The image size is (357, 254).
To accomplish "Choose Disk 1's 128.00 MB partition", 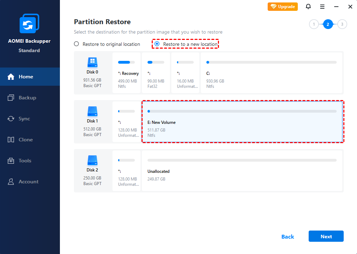I will pyautogui.click(x=126, y=122).
